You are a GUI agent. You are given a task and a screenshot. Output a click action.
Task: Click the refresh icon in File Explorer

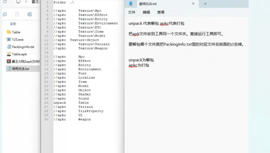(x=5, y=2)
